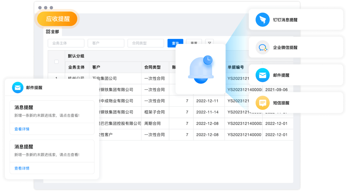Open the 合同类型 dropdown filter

point(146,43)
